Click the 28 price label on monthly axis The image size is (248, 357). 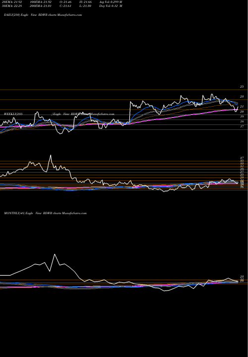click(x=242, y=277)
